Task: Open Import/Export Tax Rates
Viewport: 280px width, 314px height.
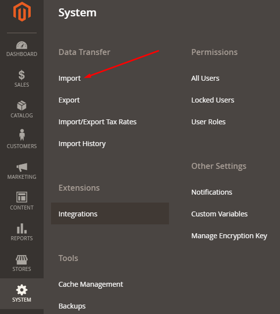Action: click(98, 122)
